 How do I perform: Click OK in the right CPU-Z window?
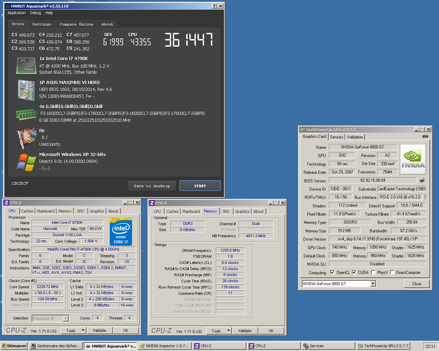tap(271, 331)
